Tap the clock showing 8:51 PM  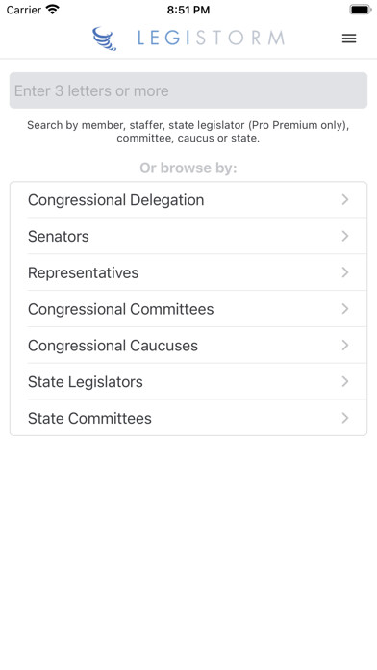(188, 10)
